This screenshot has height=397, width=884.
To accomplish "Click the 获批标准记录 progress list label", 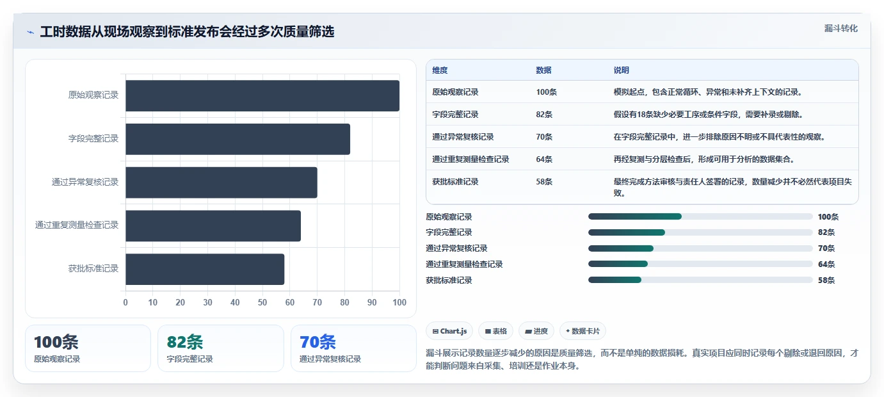I will 449,280.
